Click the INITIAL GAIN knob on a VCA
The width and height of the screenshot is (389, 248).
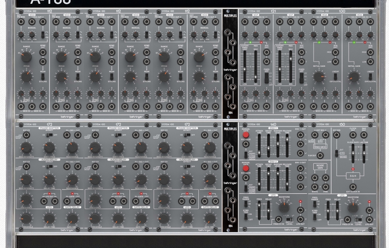point(318,76)
